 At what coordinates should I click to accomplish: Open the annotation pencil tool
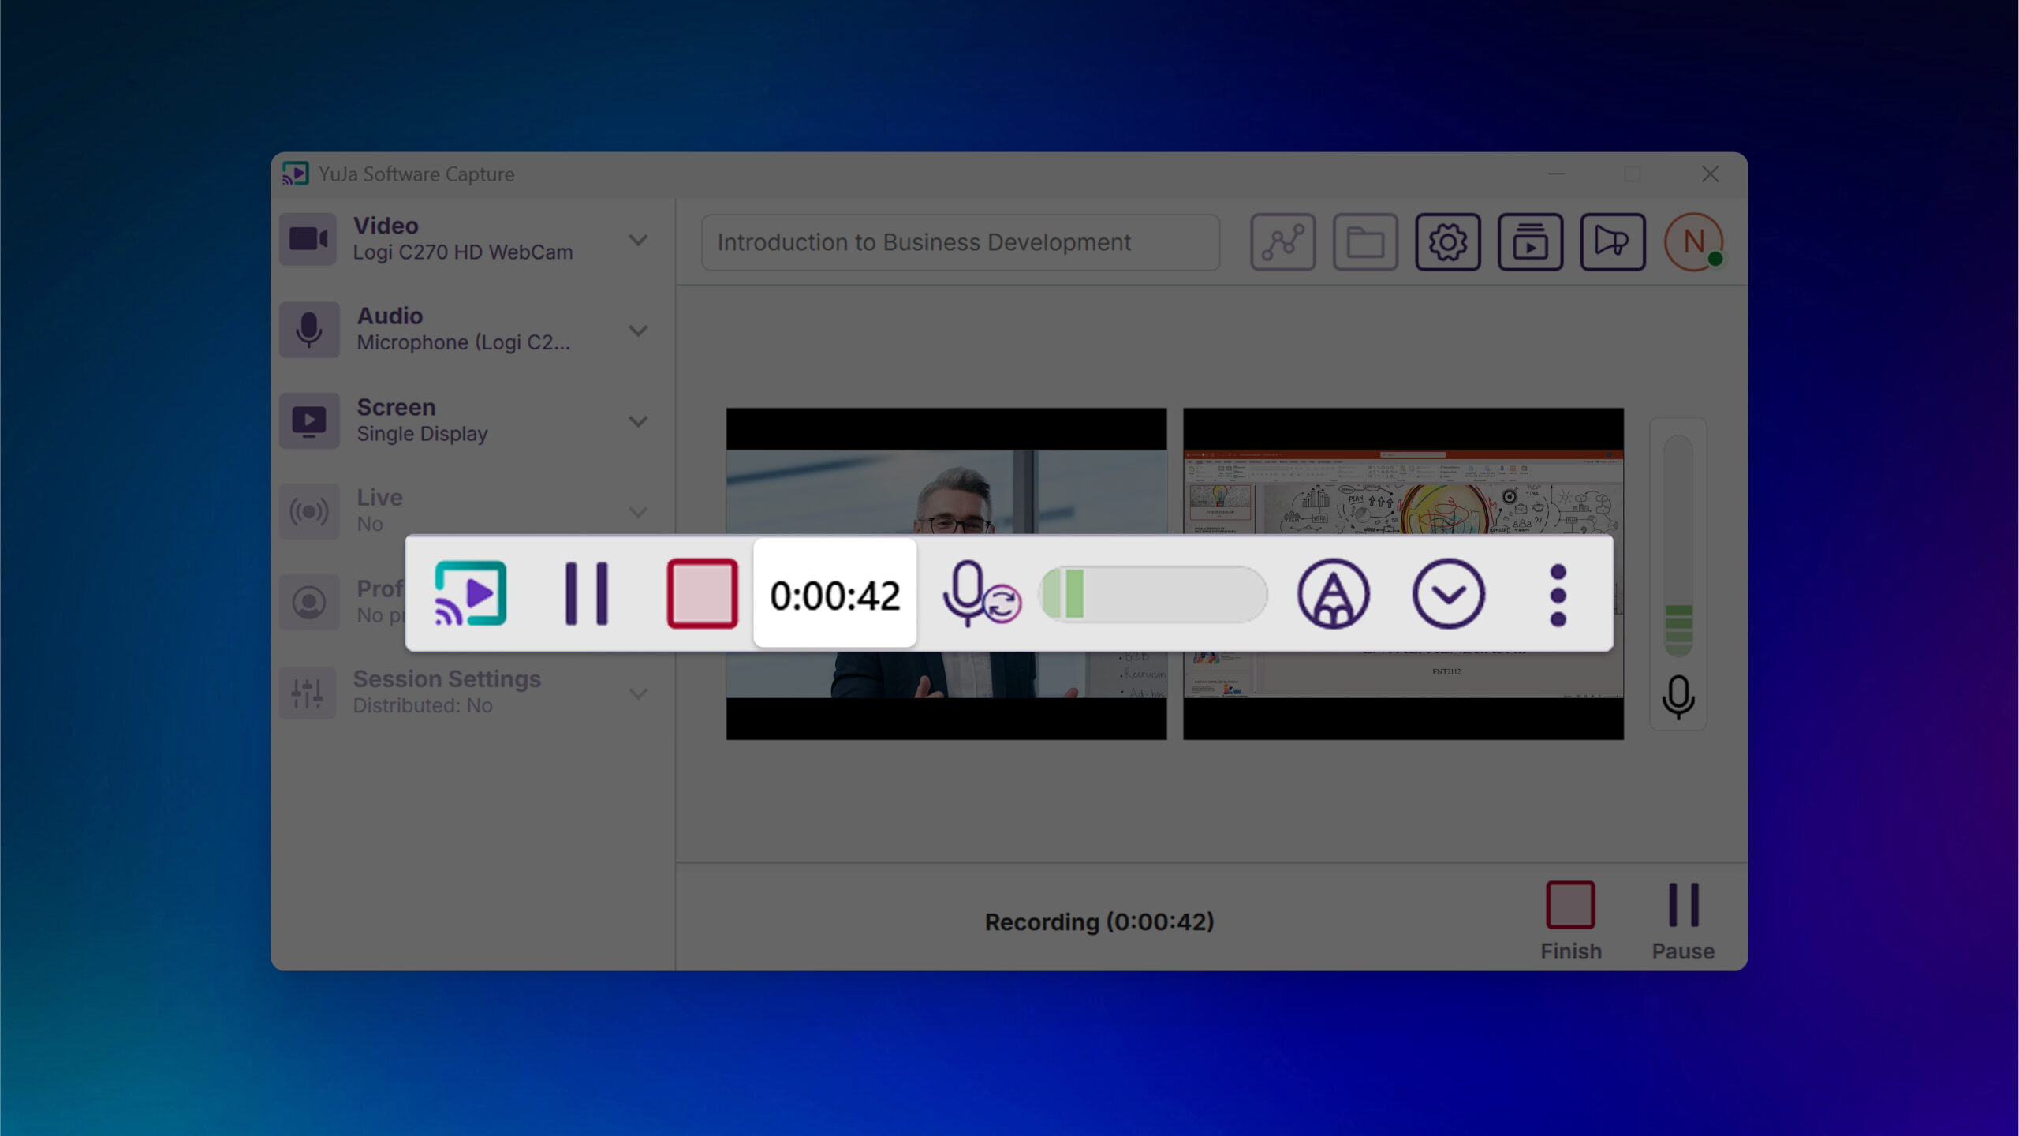click(1333, 593)
